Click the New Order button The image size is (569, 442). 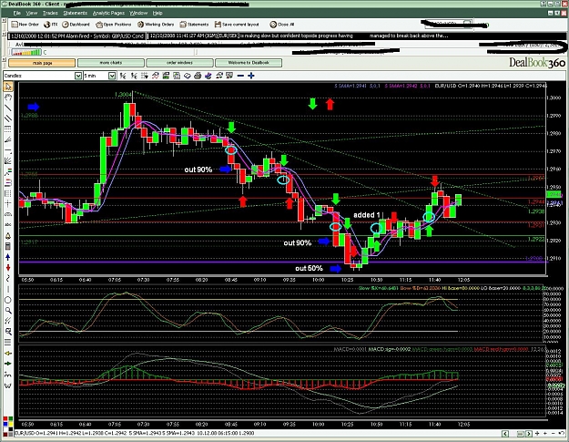click(25, 25)
